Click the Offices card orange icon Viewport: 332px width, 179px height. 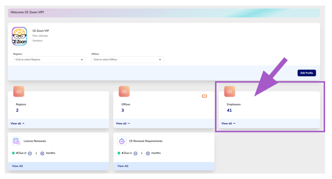coord(124,91)
